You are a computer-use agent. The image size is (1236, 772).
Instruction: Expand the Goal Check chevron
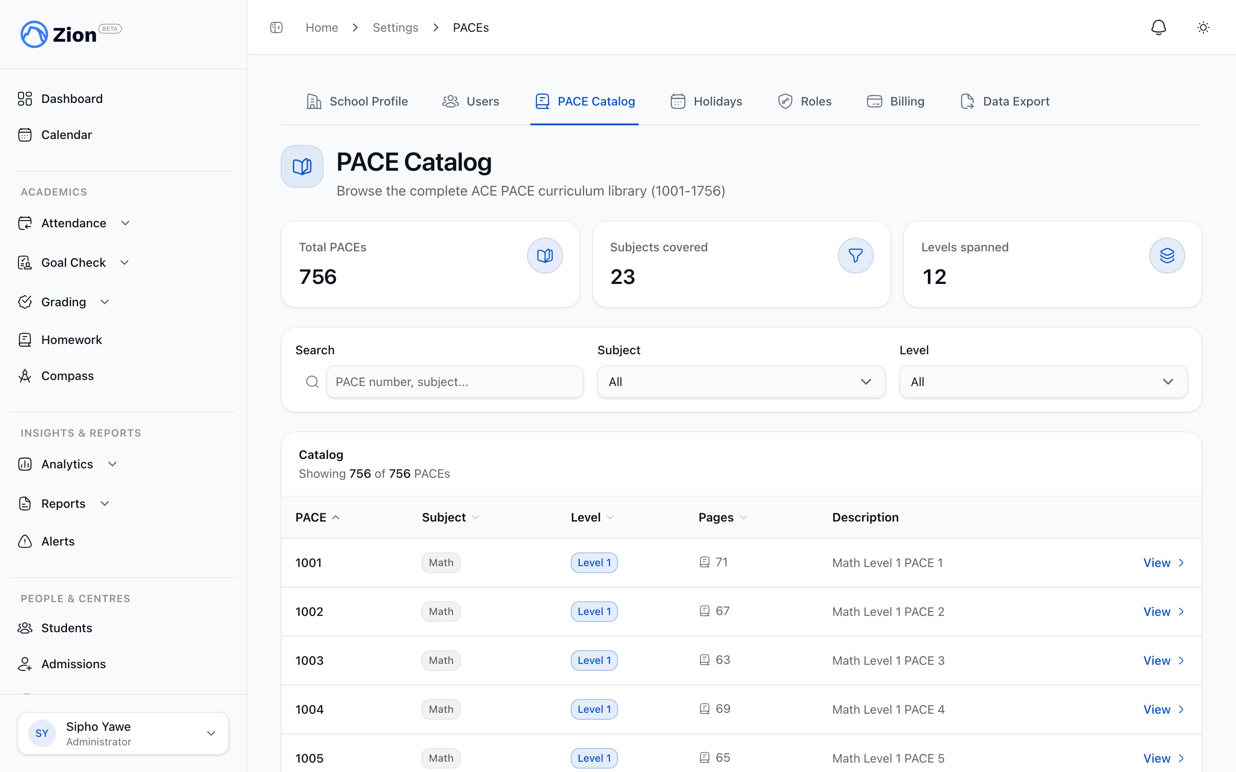tap(124, 262)
